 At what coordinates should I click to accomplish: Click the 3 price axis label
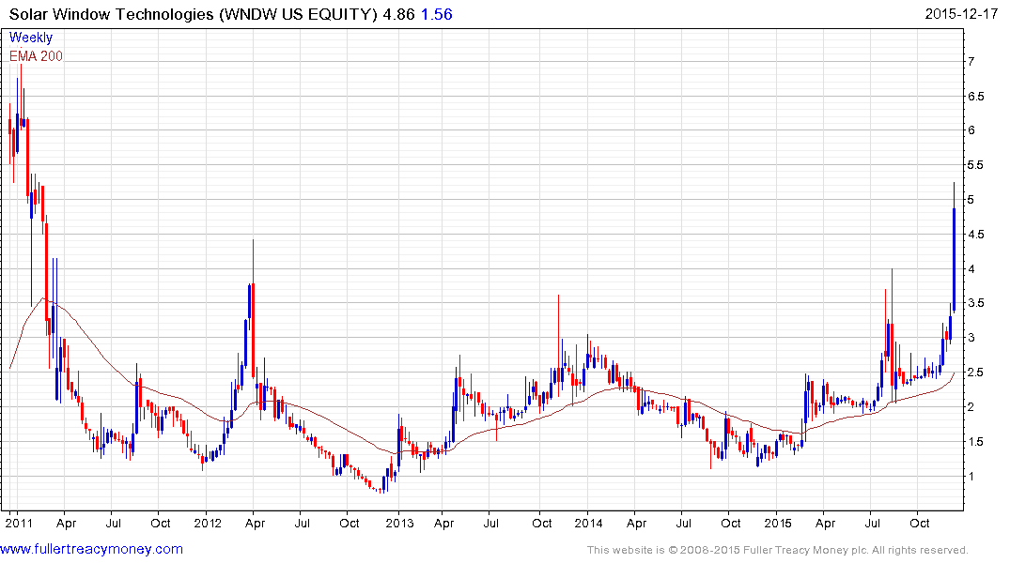971,338
